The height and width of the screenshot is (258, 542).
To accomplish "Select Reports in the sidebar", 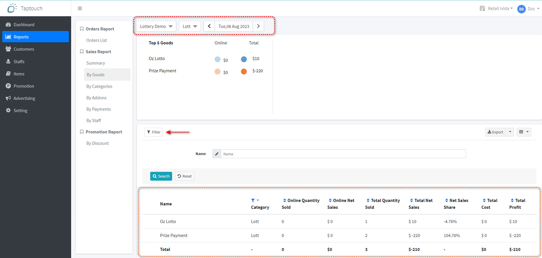I will [36, 37].
